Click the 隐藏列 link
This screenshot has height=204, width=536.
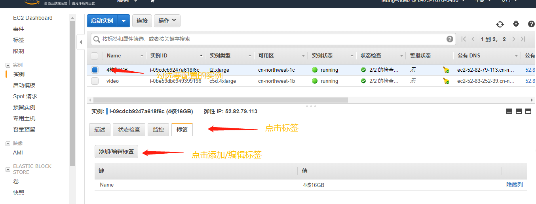coord(514,185)
